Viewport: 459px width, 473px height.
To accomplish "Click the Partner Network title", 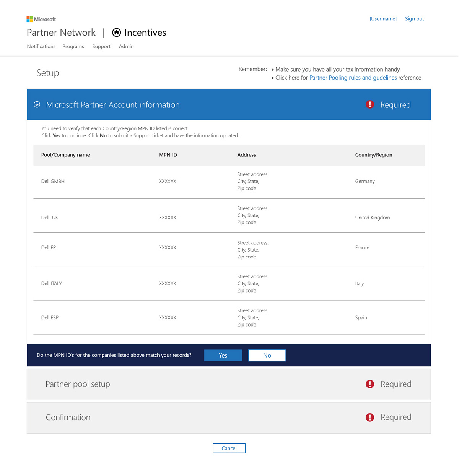I will click(x=61, y=33).
